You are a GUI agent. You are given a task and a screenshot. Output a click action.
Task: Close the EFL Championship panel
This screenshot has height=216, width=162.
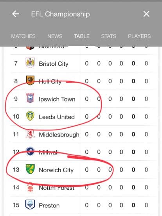146,14
